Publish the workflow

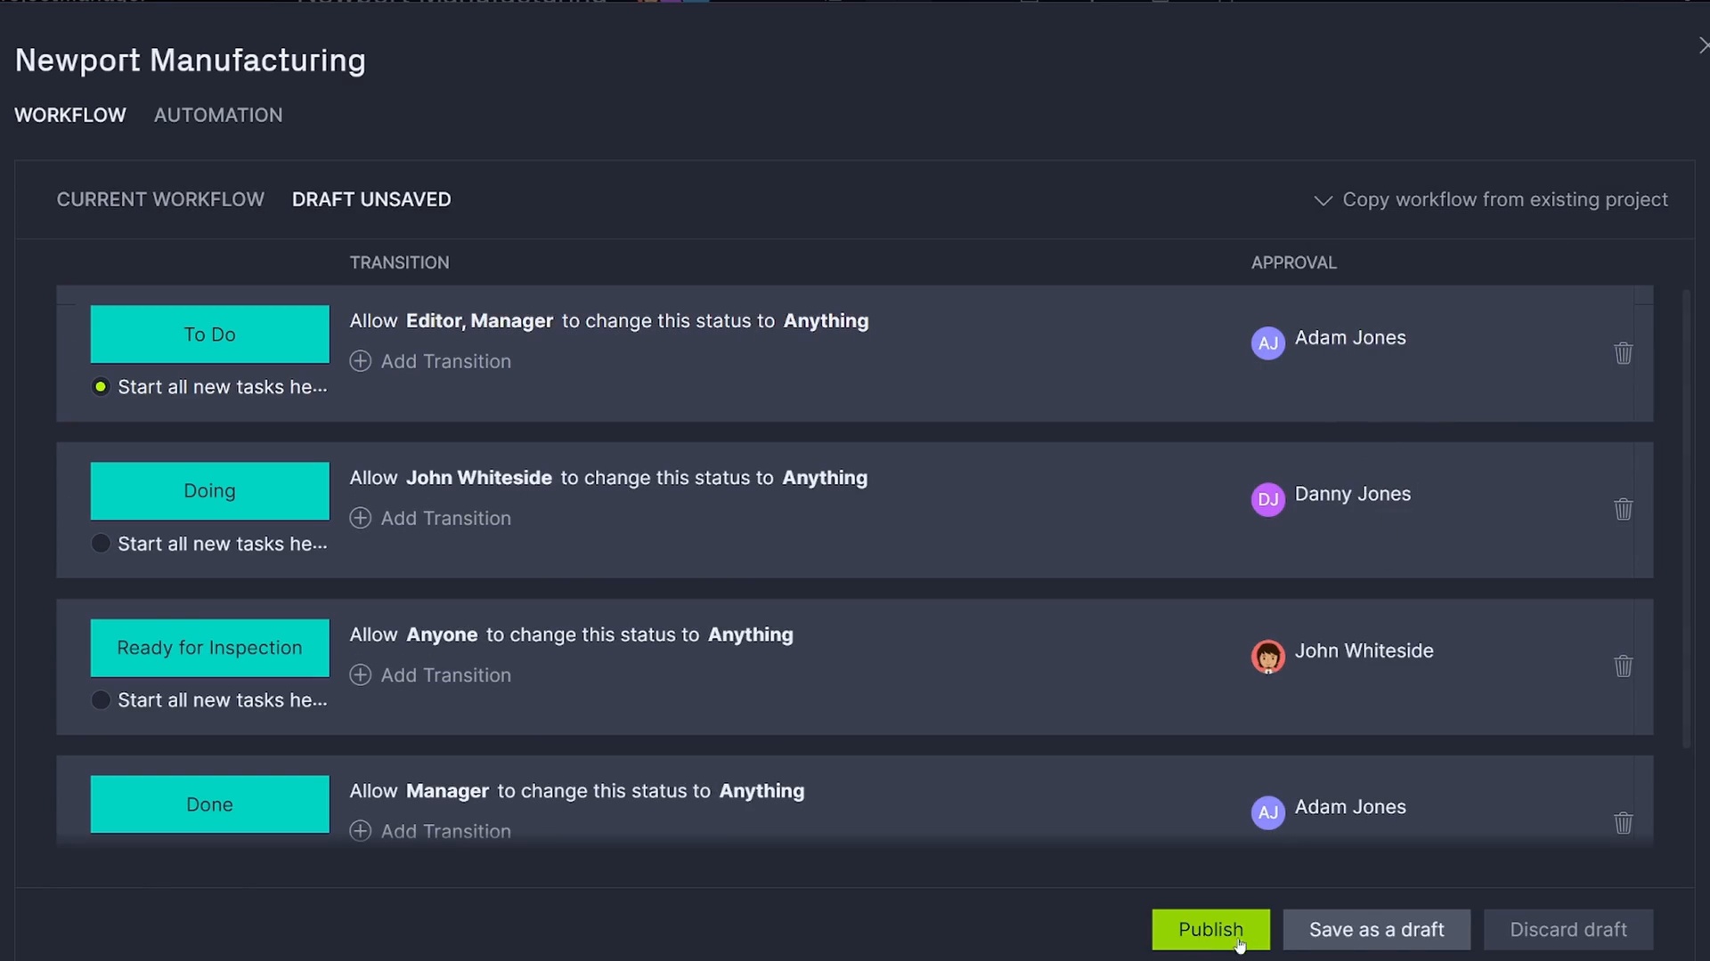point(1210,929)
